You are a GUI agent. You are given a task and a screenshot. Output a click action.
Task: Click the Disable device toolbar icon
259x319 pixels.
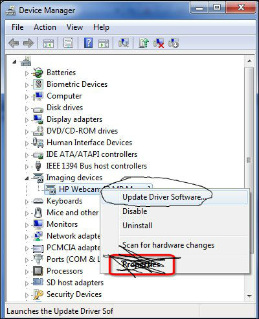coord(174,43)
